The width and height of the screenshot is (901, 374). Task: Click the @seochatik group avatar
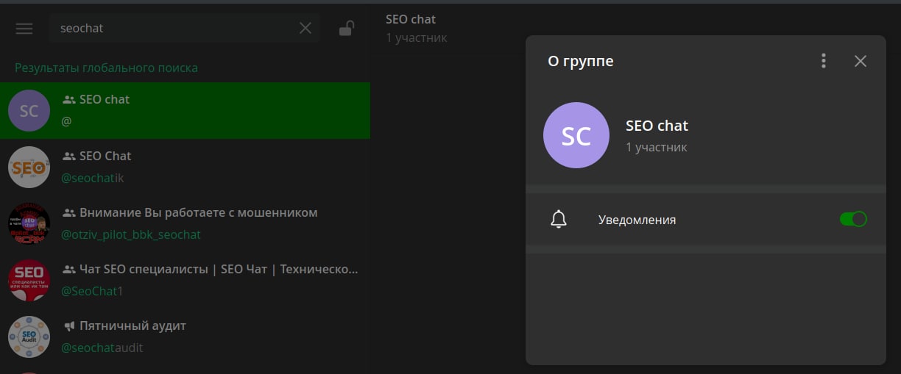(x=29, y=167)
